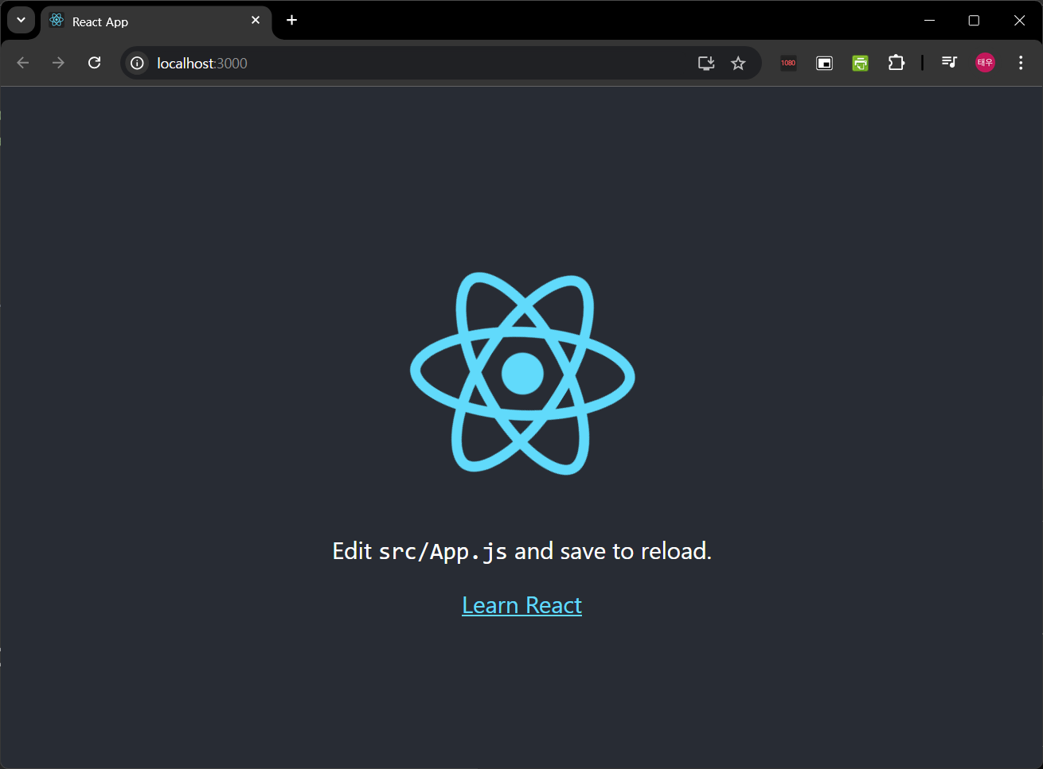Image resolution: width=1043 pixels, height=769 pixels.
Task: Click the install app icon in address bar
Action: click(x=706, y=63)
